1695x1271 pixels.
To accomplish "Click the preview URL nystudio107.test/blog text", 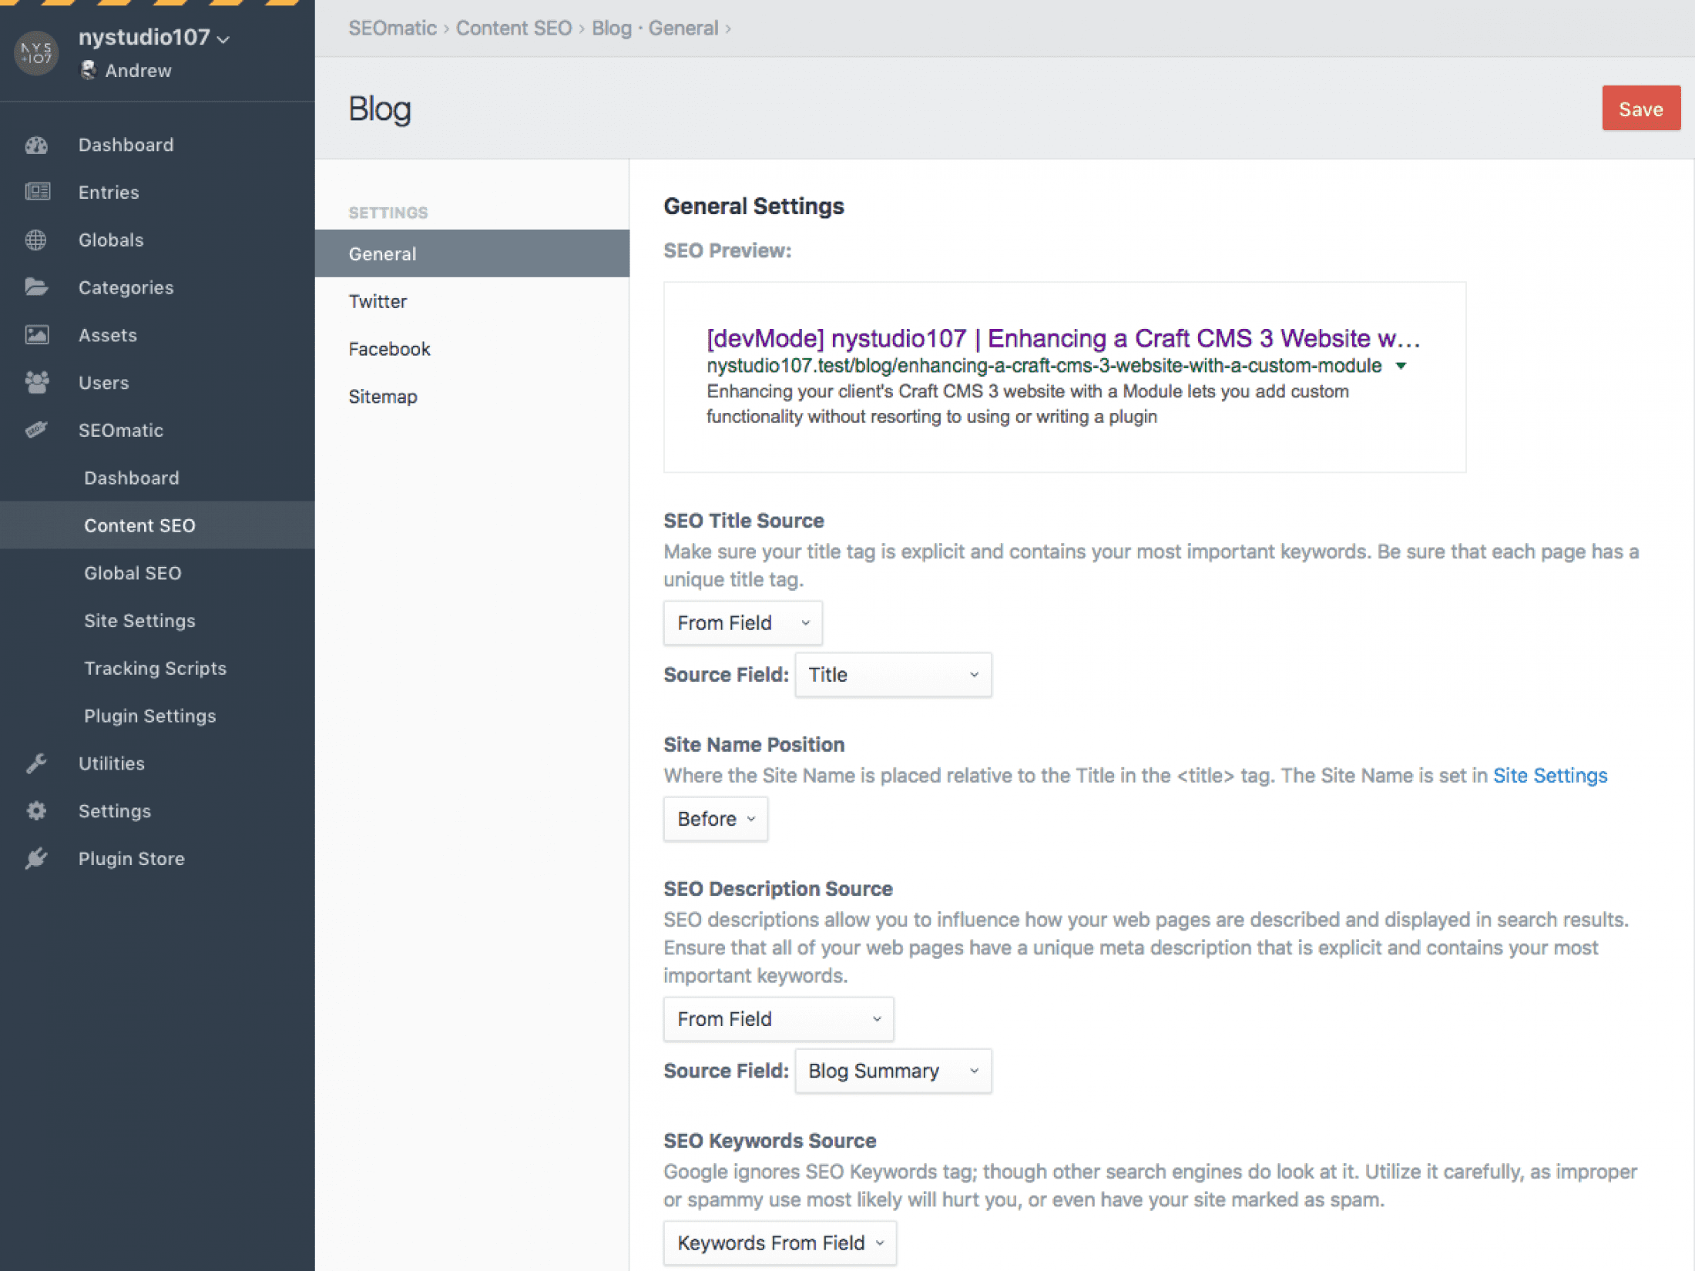I will [1044, 366].
